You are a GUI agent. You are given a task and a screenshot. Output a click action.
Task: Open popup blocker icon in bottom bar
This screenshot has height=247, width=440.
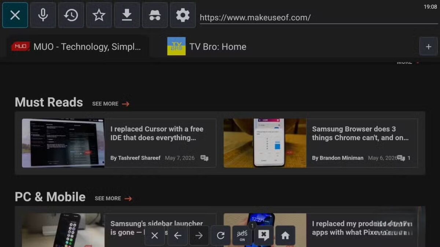tap(264, 236)
